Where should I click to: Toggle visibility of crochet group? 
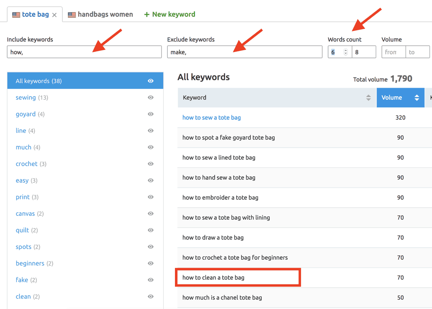click(x=151, y=164)
